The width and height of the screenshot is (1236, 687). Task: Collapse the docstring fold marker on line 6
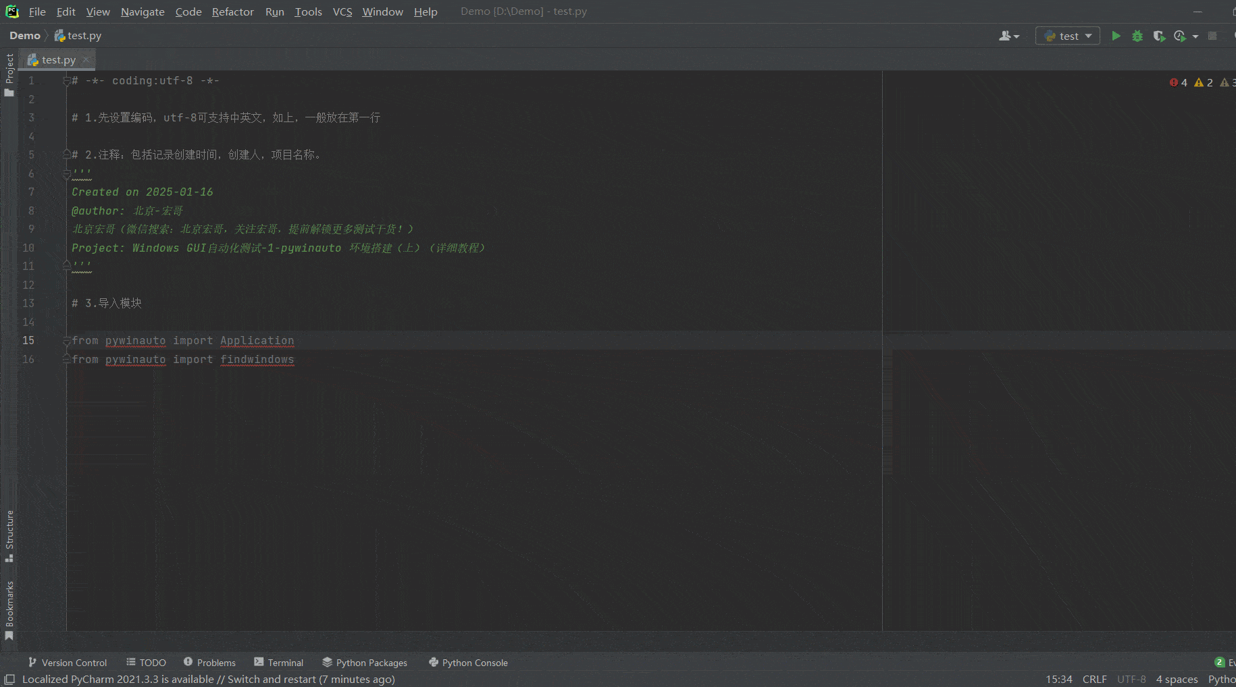[67, 174]
